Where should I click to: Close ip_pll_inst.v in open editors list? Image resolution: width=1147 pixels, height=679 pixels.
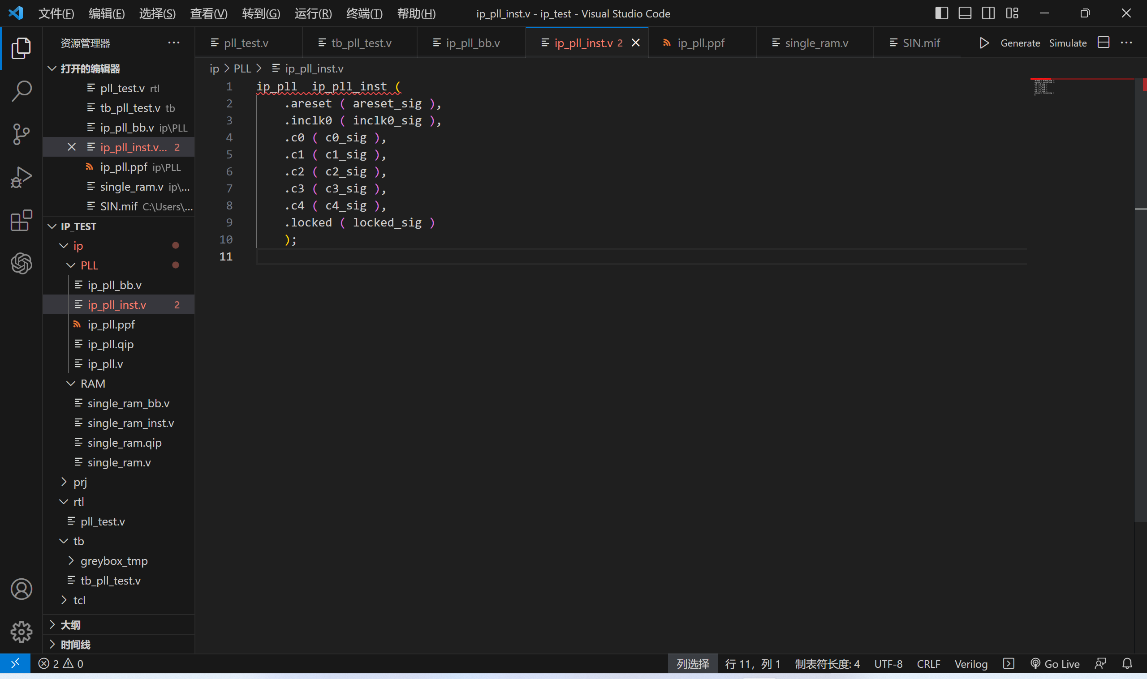71,147
